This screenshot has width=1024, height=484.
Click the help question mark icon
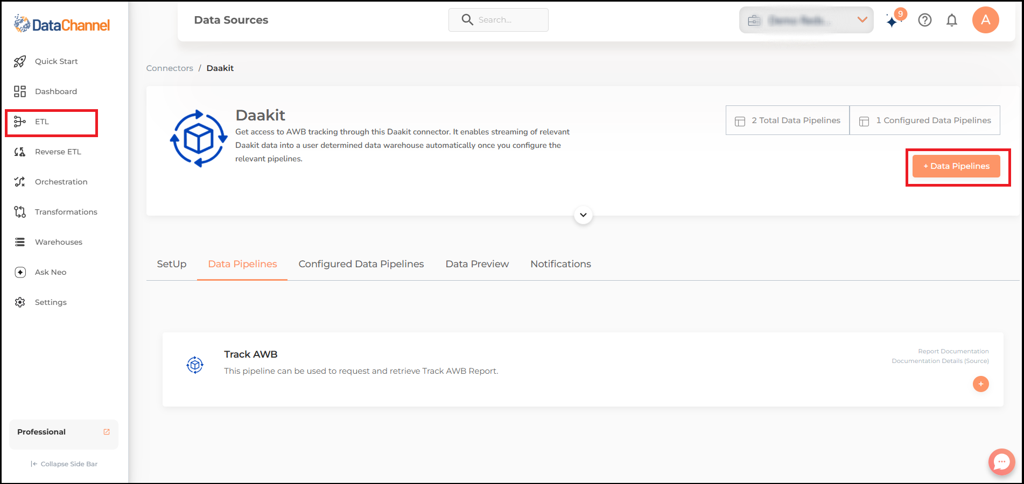(x=925, y=20)
